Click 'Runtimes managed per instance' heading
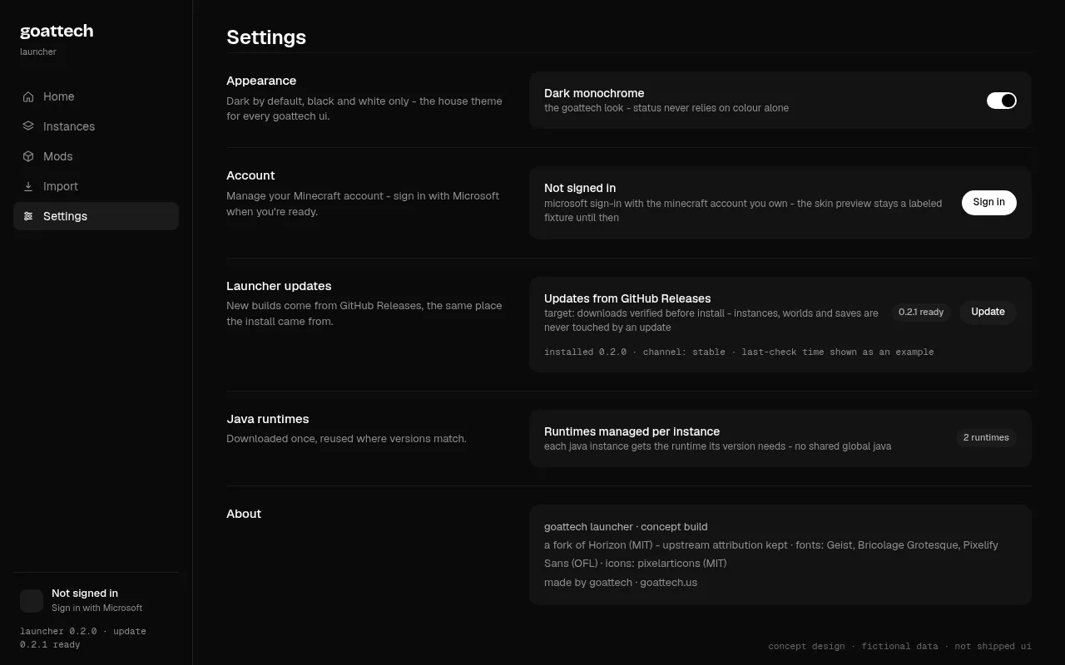 [632, 431]
